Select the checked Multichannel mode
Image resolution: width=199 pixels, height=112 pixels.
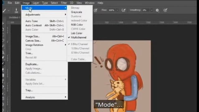[x=80, y=37]
